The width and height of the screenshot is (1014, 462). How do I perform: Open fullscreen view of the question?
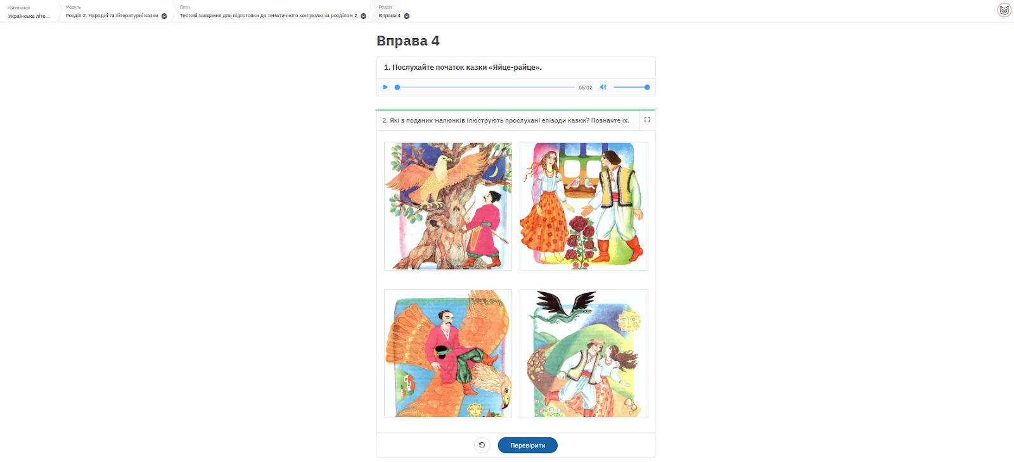(x=647, y=120)
